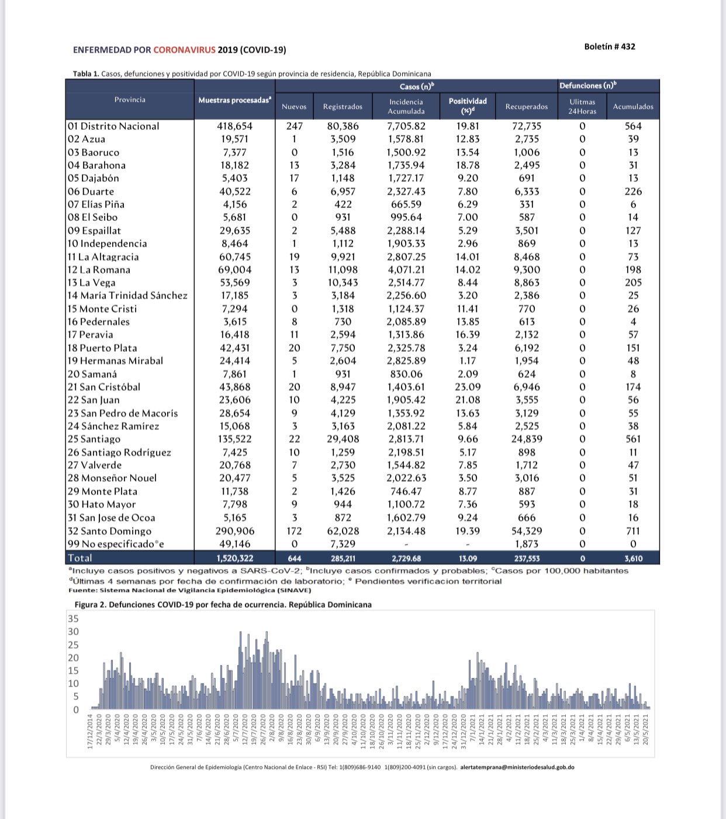Select the '22 San Juan' row label
Viewport: 726px width, 819px height.
94,400
